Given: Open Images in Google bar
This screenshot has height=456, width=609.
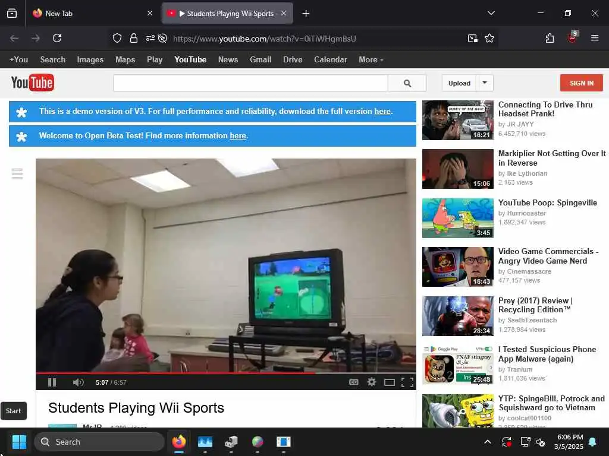Looking at the screenshot, I should coord(90,60).
